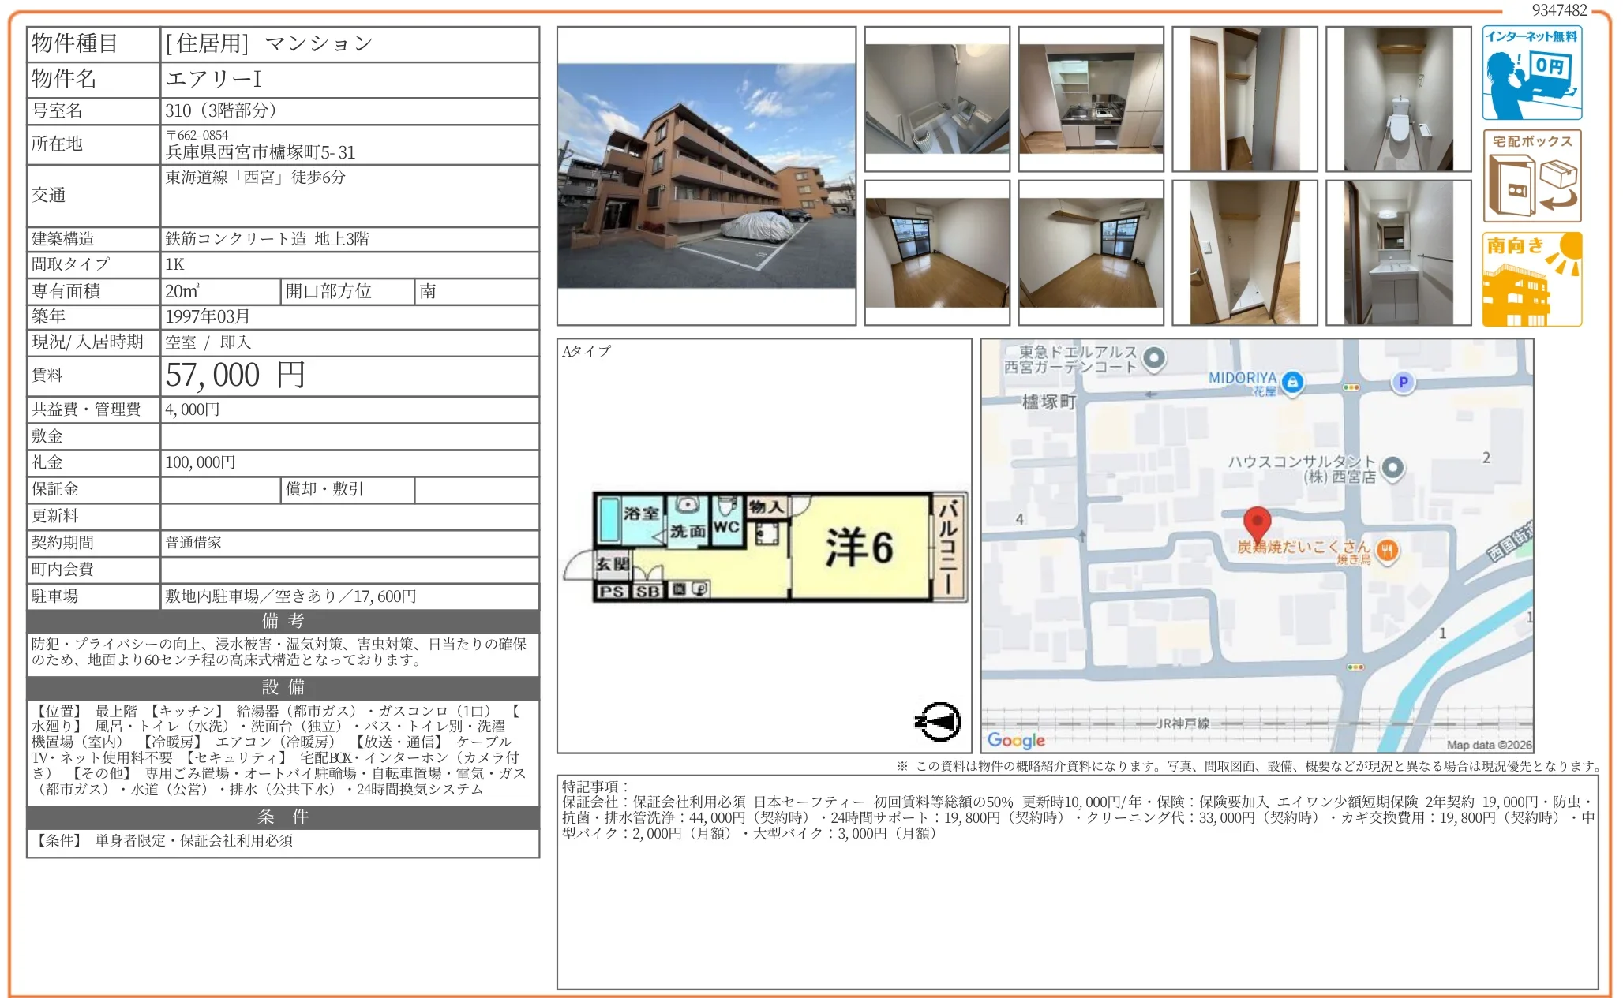Click the MIDORIYA shop marker on map

tap(1292, 383)
